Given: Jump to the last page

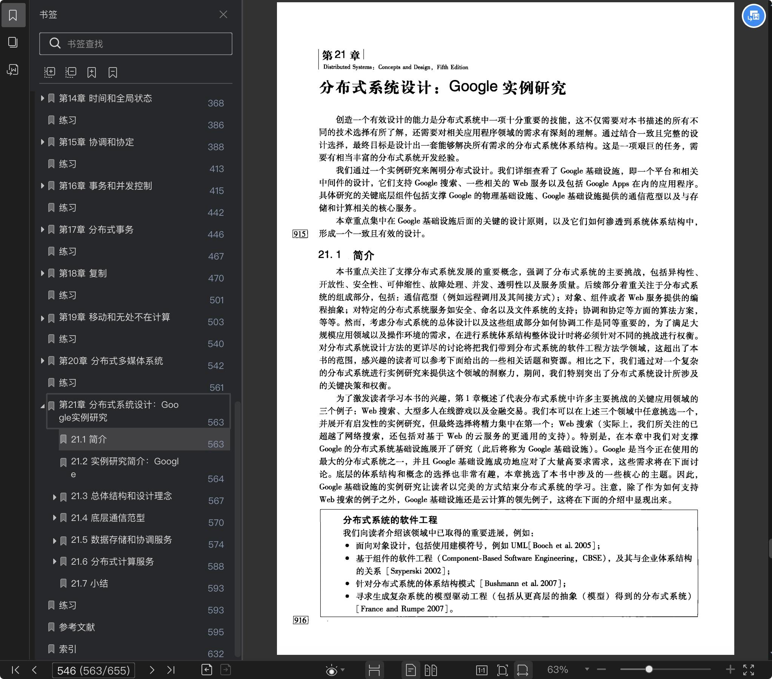Looking at the screenshot, I should click(171, 670).
